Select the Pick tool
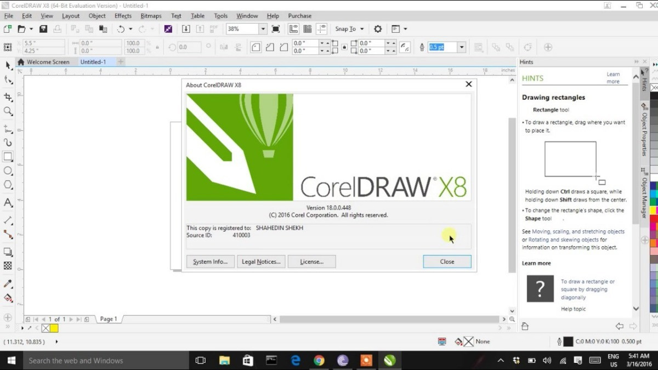 (8, 66)
